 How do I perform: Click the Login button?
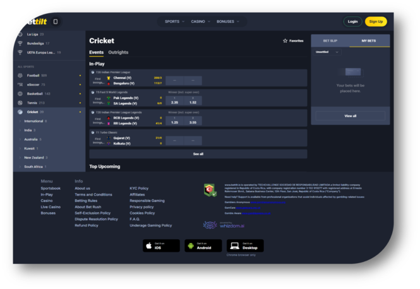[352, 21]
